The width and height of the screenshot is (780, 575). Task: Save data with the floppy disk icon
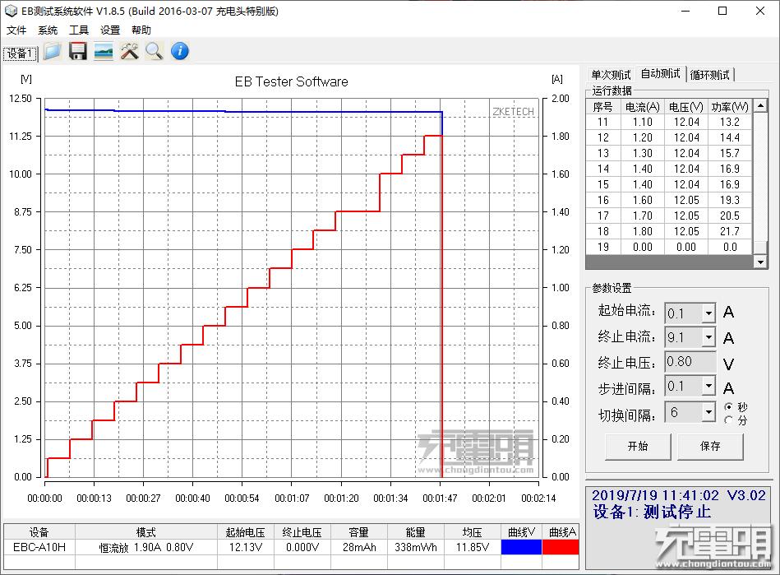click(77, 51)
